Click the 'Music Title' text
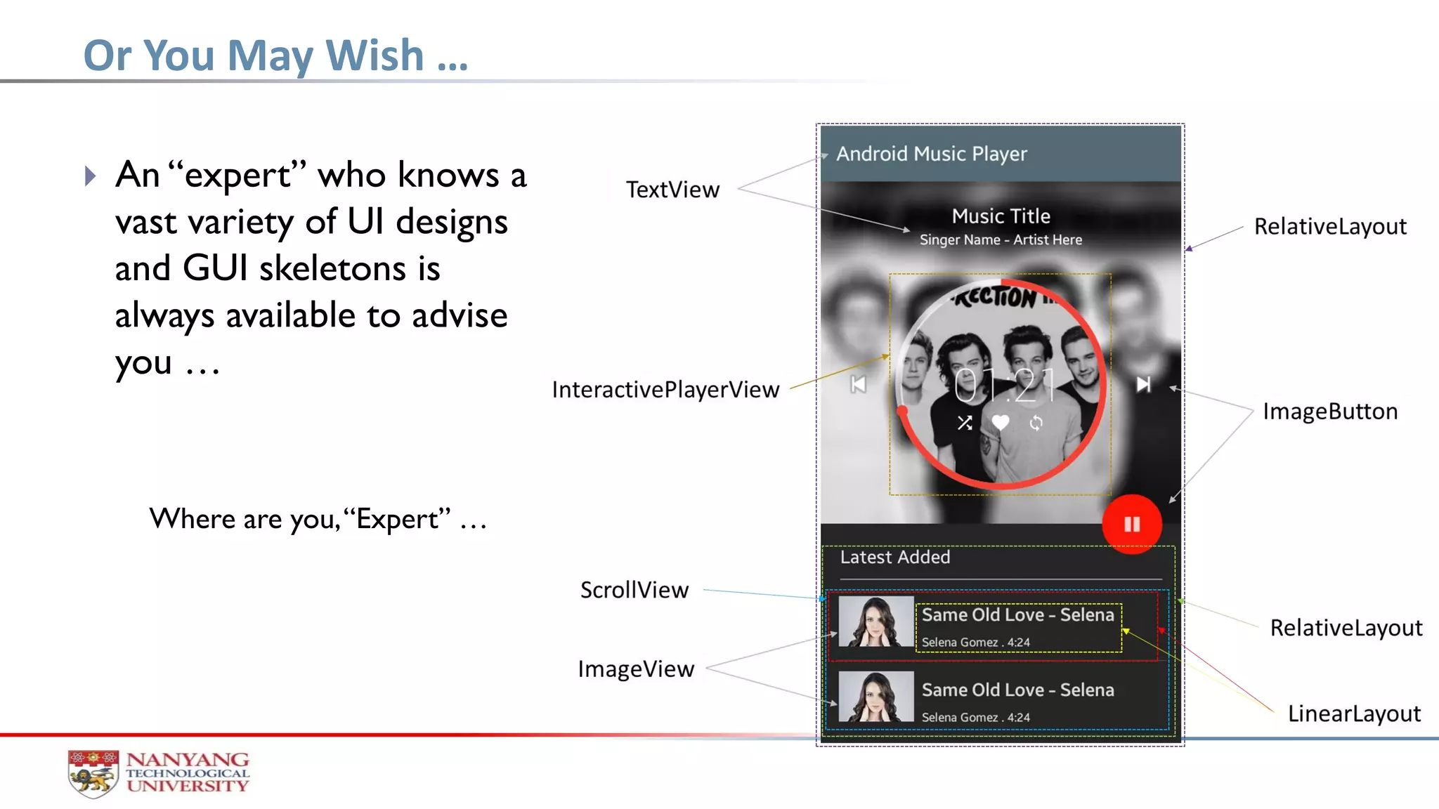The width and height of the screenshot is (1439, 809). [1001, 216]
